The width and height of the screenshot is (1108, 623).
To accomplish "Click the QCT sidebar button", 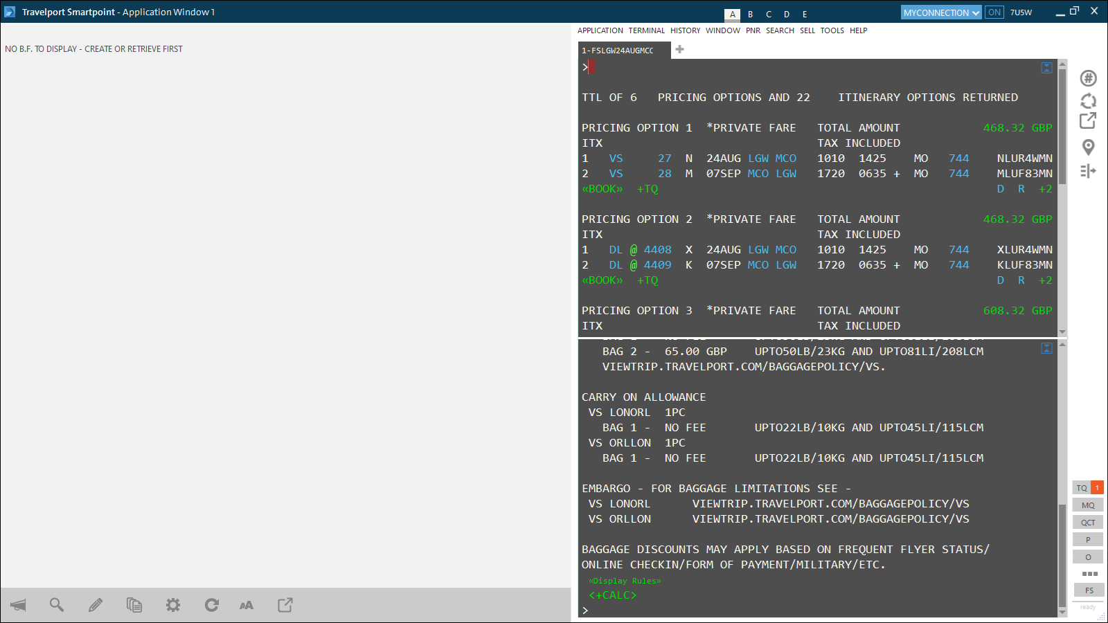I will tap(1088, 523).
